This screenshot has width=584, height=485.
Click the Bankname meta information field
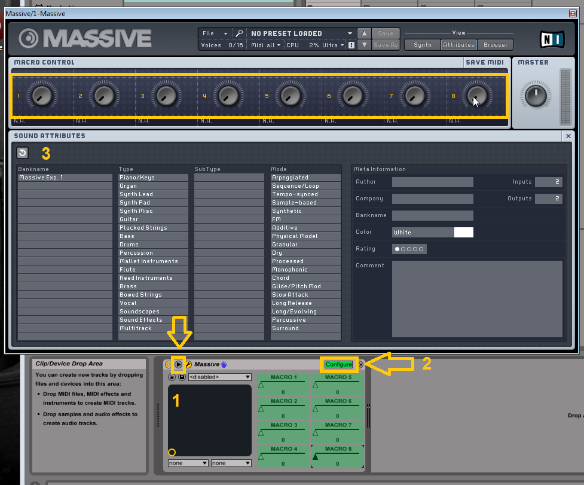[x=432, y=215]
